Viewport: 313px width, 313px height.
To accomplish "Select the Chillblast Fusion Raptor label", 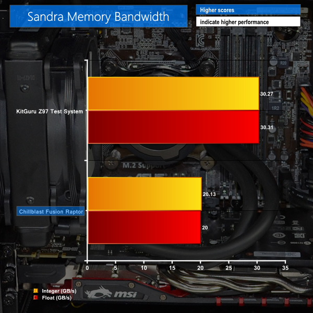I will 51,212.
